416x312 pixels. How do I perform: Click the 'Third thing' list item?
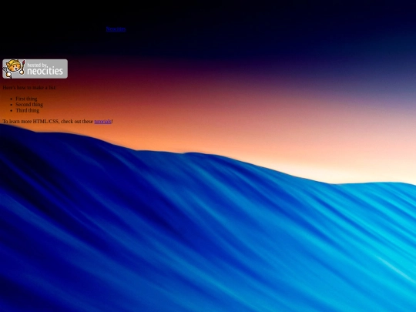[27, 110]
